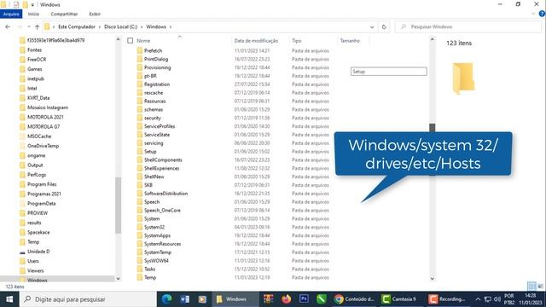Open Windows Start menu
Viewport: 546px width, 307px height.
pos(9,299)
